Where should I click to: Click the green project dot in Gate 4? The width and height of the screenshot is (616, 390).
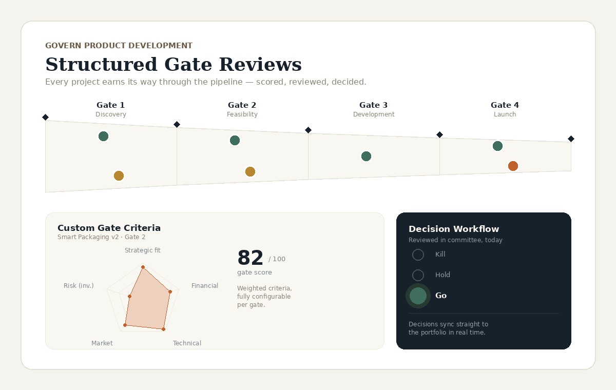tap(497, 146)
